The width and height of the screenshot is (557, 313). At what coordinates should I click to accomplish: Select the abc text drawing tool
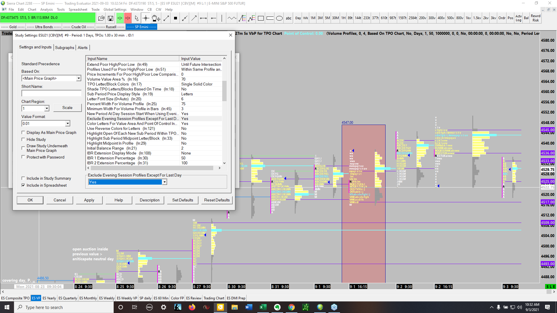(x=288, y=18)
